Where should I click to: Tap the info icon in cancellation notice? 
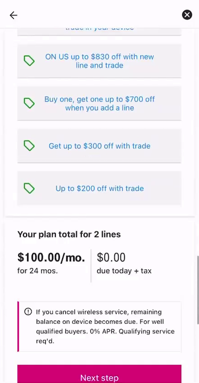28,312
